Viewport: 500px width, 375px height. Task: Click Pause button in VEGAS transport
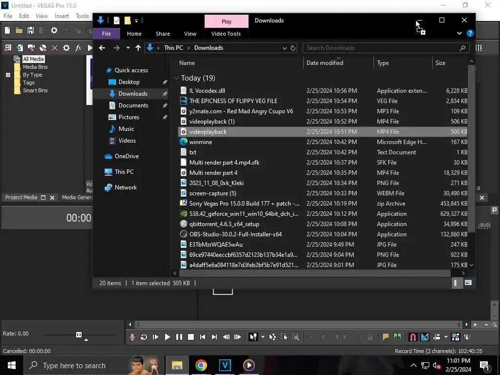pos(179,337)
